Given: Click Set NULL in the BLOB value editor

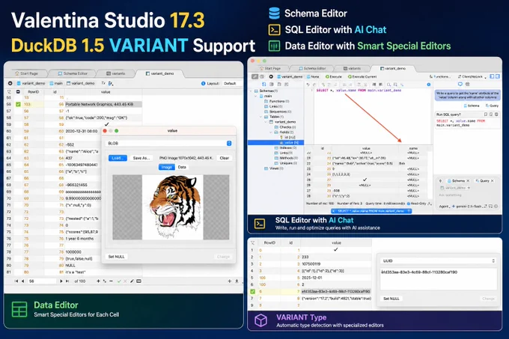Looking at the screenshot, I should pyautogui.click(x=116, y=257).
